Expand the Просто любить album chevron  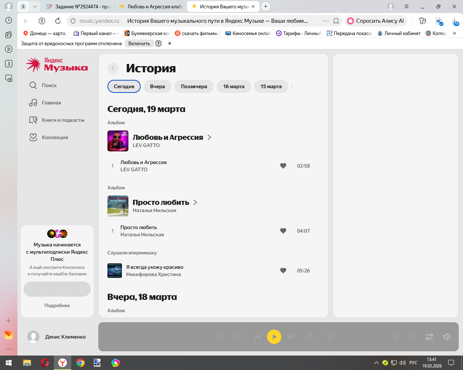pyautogui.click(x=195, y=202)
